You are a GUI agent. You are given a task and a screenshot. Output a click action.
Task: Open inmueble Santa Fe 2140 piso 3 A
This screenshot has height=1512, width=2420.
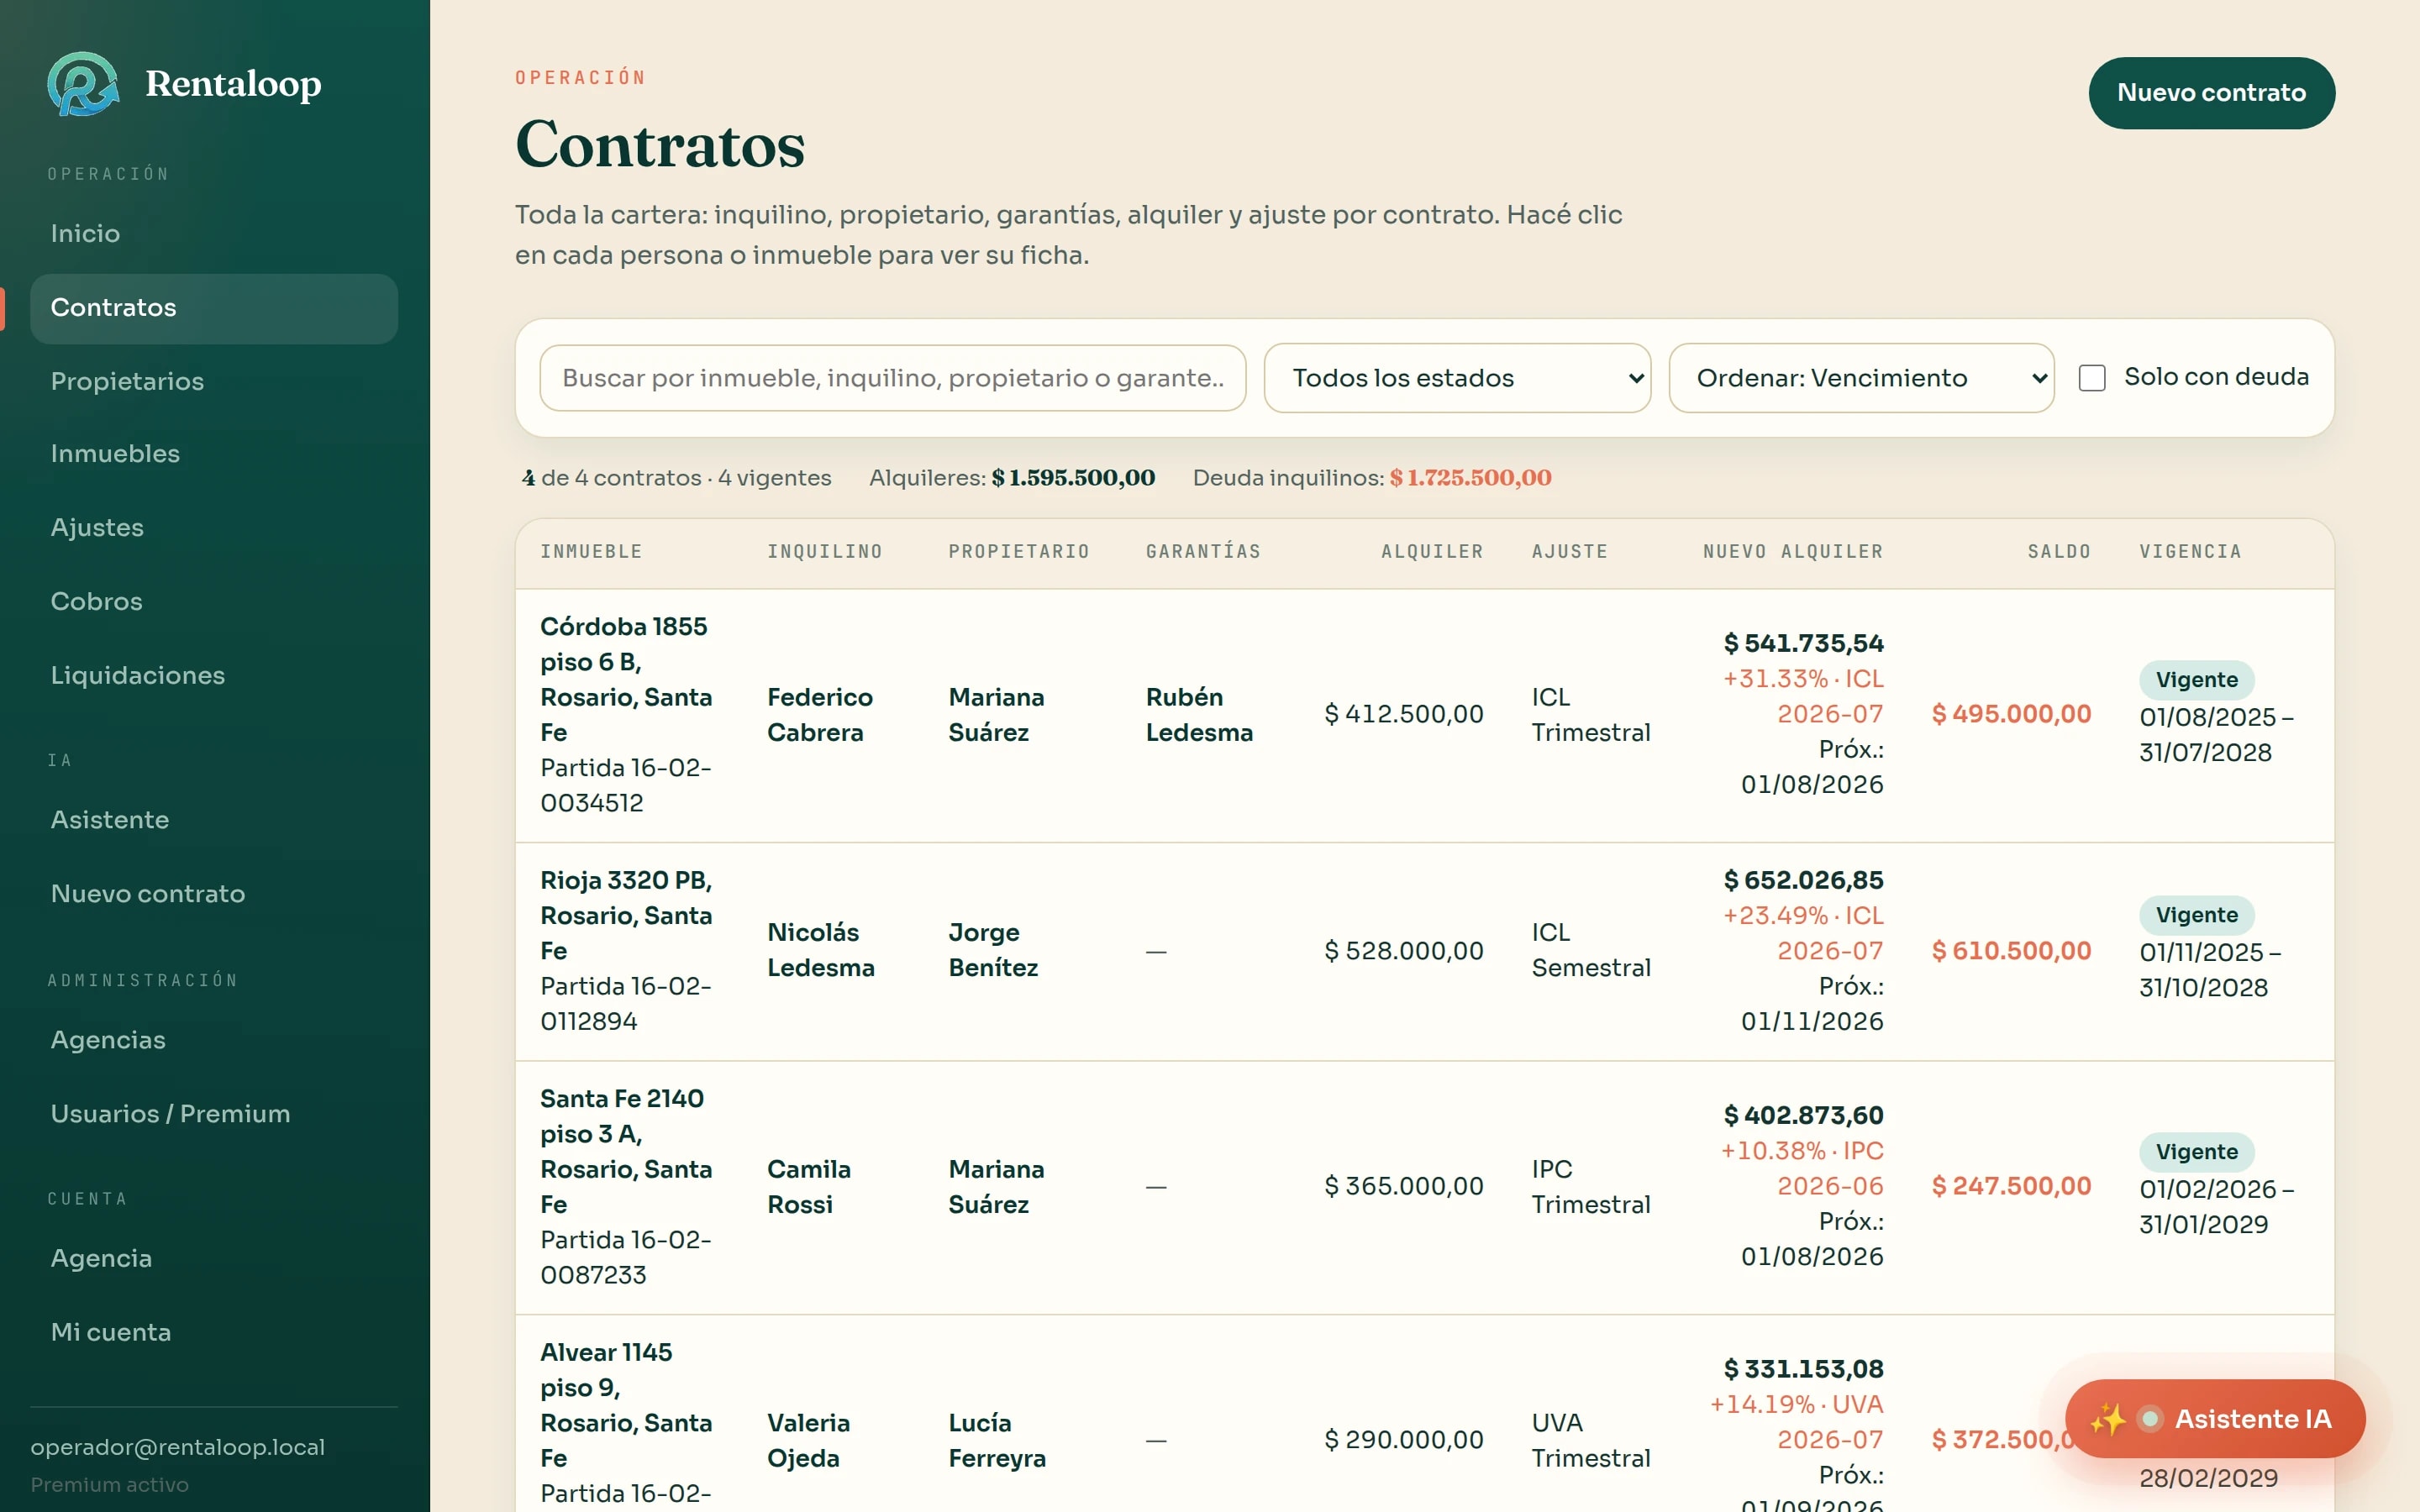[626, 1151]
